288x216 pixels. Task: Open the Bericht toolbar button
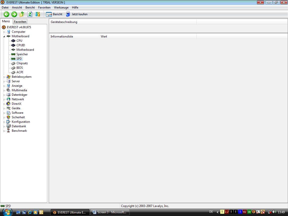tap(54, 14)
